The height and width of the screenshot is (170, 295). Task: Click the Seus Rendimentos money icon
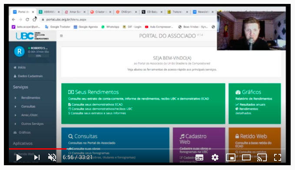pos(71,92)
